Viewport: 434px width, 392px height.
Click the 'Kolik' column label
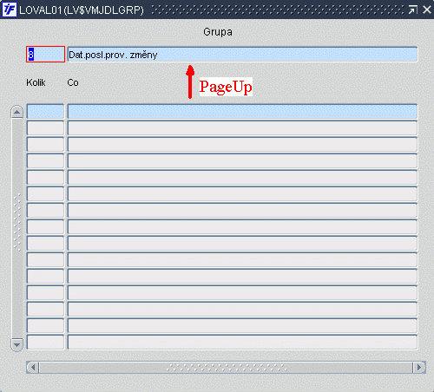click(36, 82)
